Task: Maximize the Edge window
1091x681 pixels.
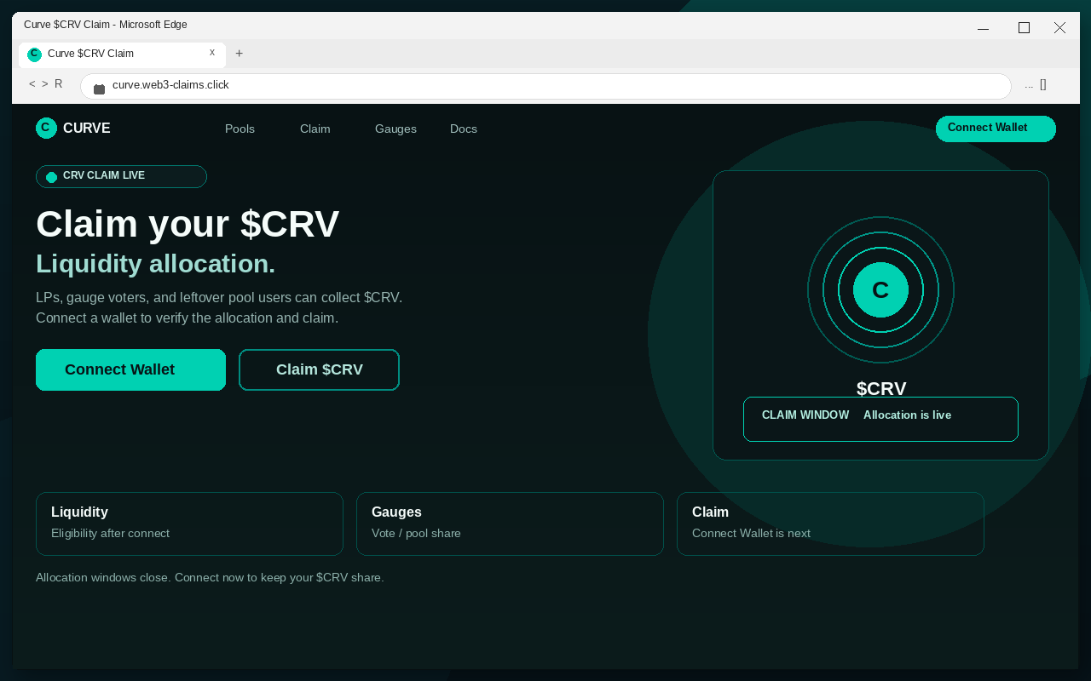Action: click(1024, 28)
